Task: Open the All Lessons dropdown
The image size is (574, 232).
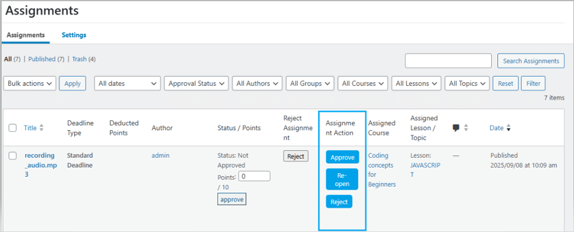Action: point(416,83)
